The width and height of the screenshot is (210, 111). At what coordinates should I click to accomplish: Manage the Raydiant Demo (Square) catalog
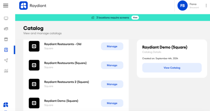112,103
